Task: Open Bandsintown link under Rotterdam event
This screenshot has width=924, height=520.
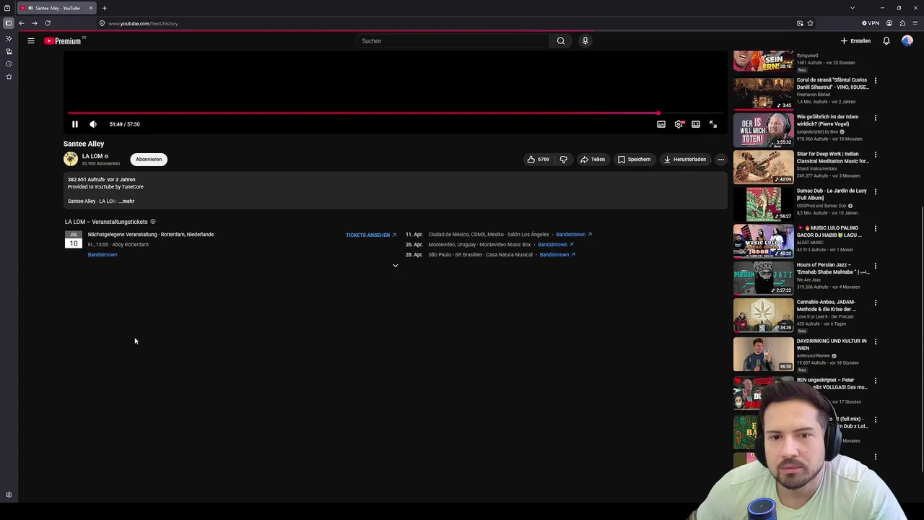Action: point(103,255)
